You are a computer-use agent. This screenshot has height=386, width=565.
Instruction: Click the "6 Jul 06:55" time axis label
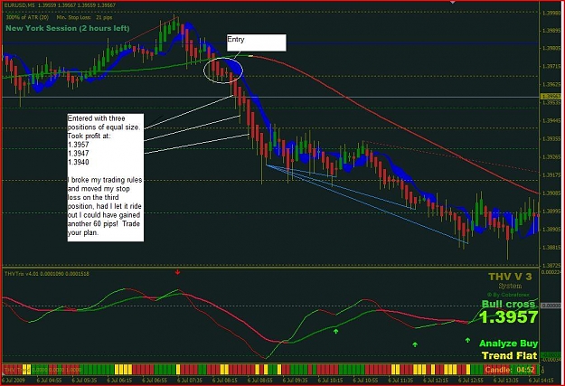[155, 381]
